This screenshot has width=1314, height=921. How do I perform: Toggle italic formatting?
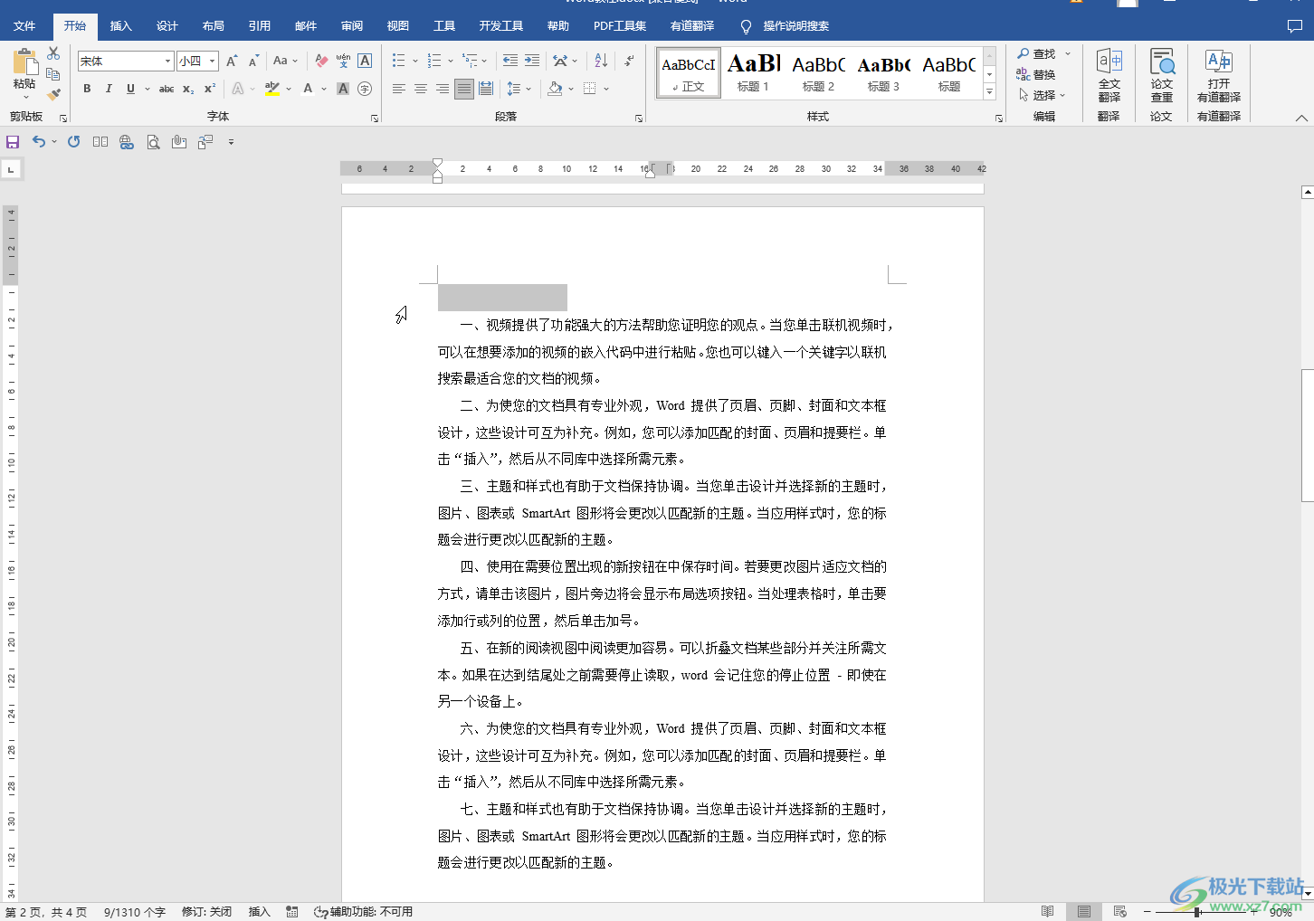point(109,89)
